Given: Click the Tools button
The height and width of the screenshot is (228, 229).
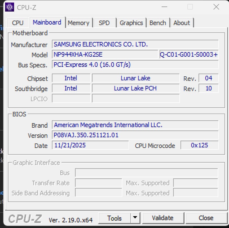Looking at the screenshot, I should [x=114, y=218].
